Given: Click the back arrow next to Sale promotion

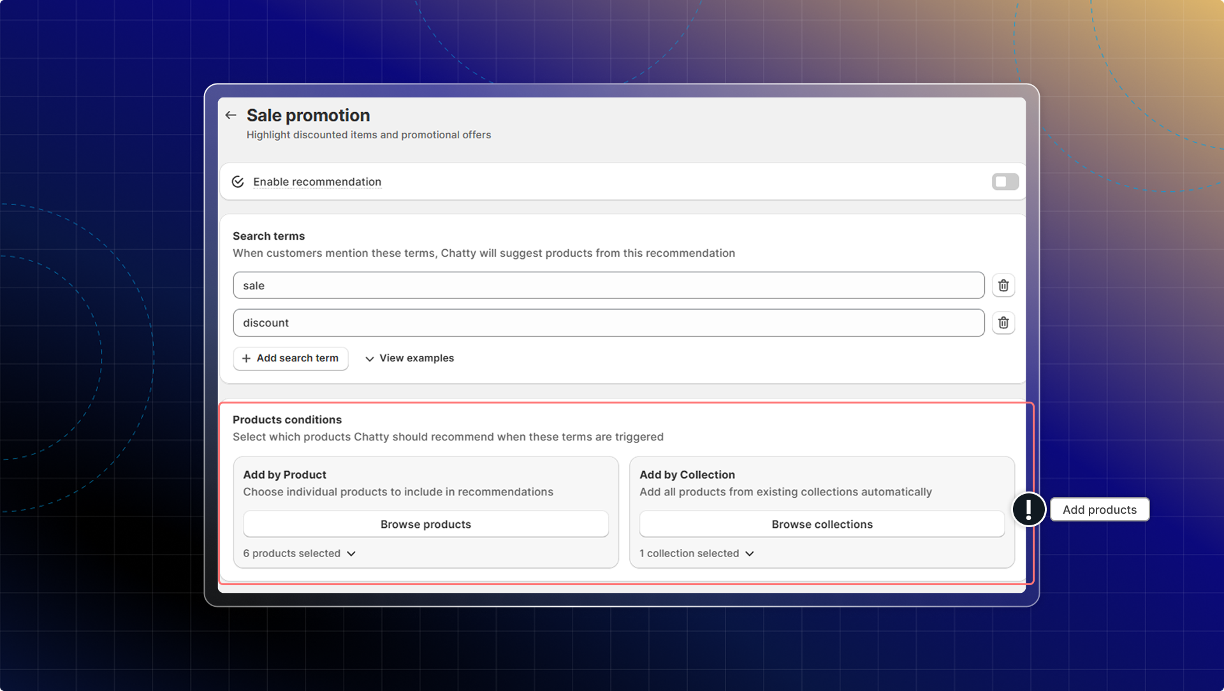Looking at the screenshot, I should [231, 115].
